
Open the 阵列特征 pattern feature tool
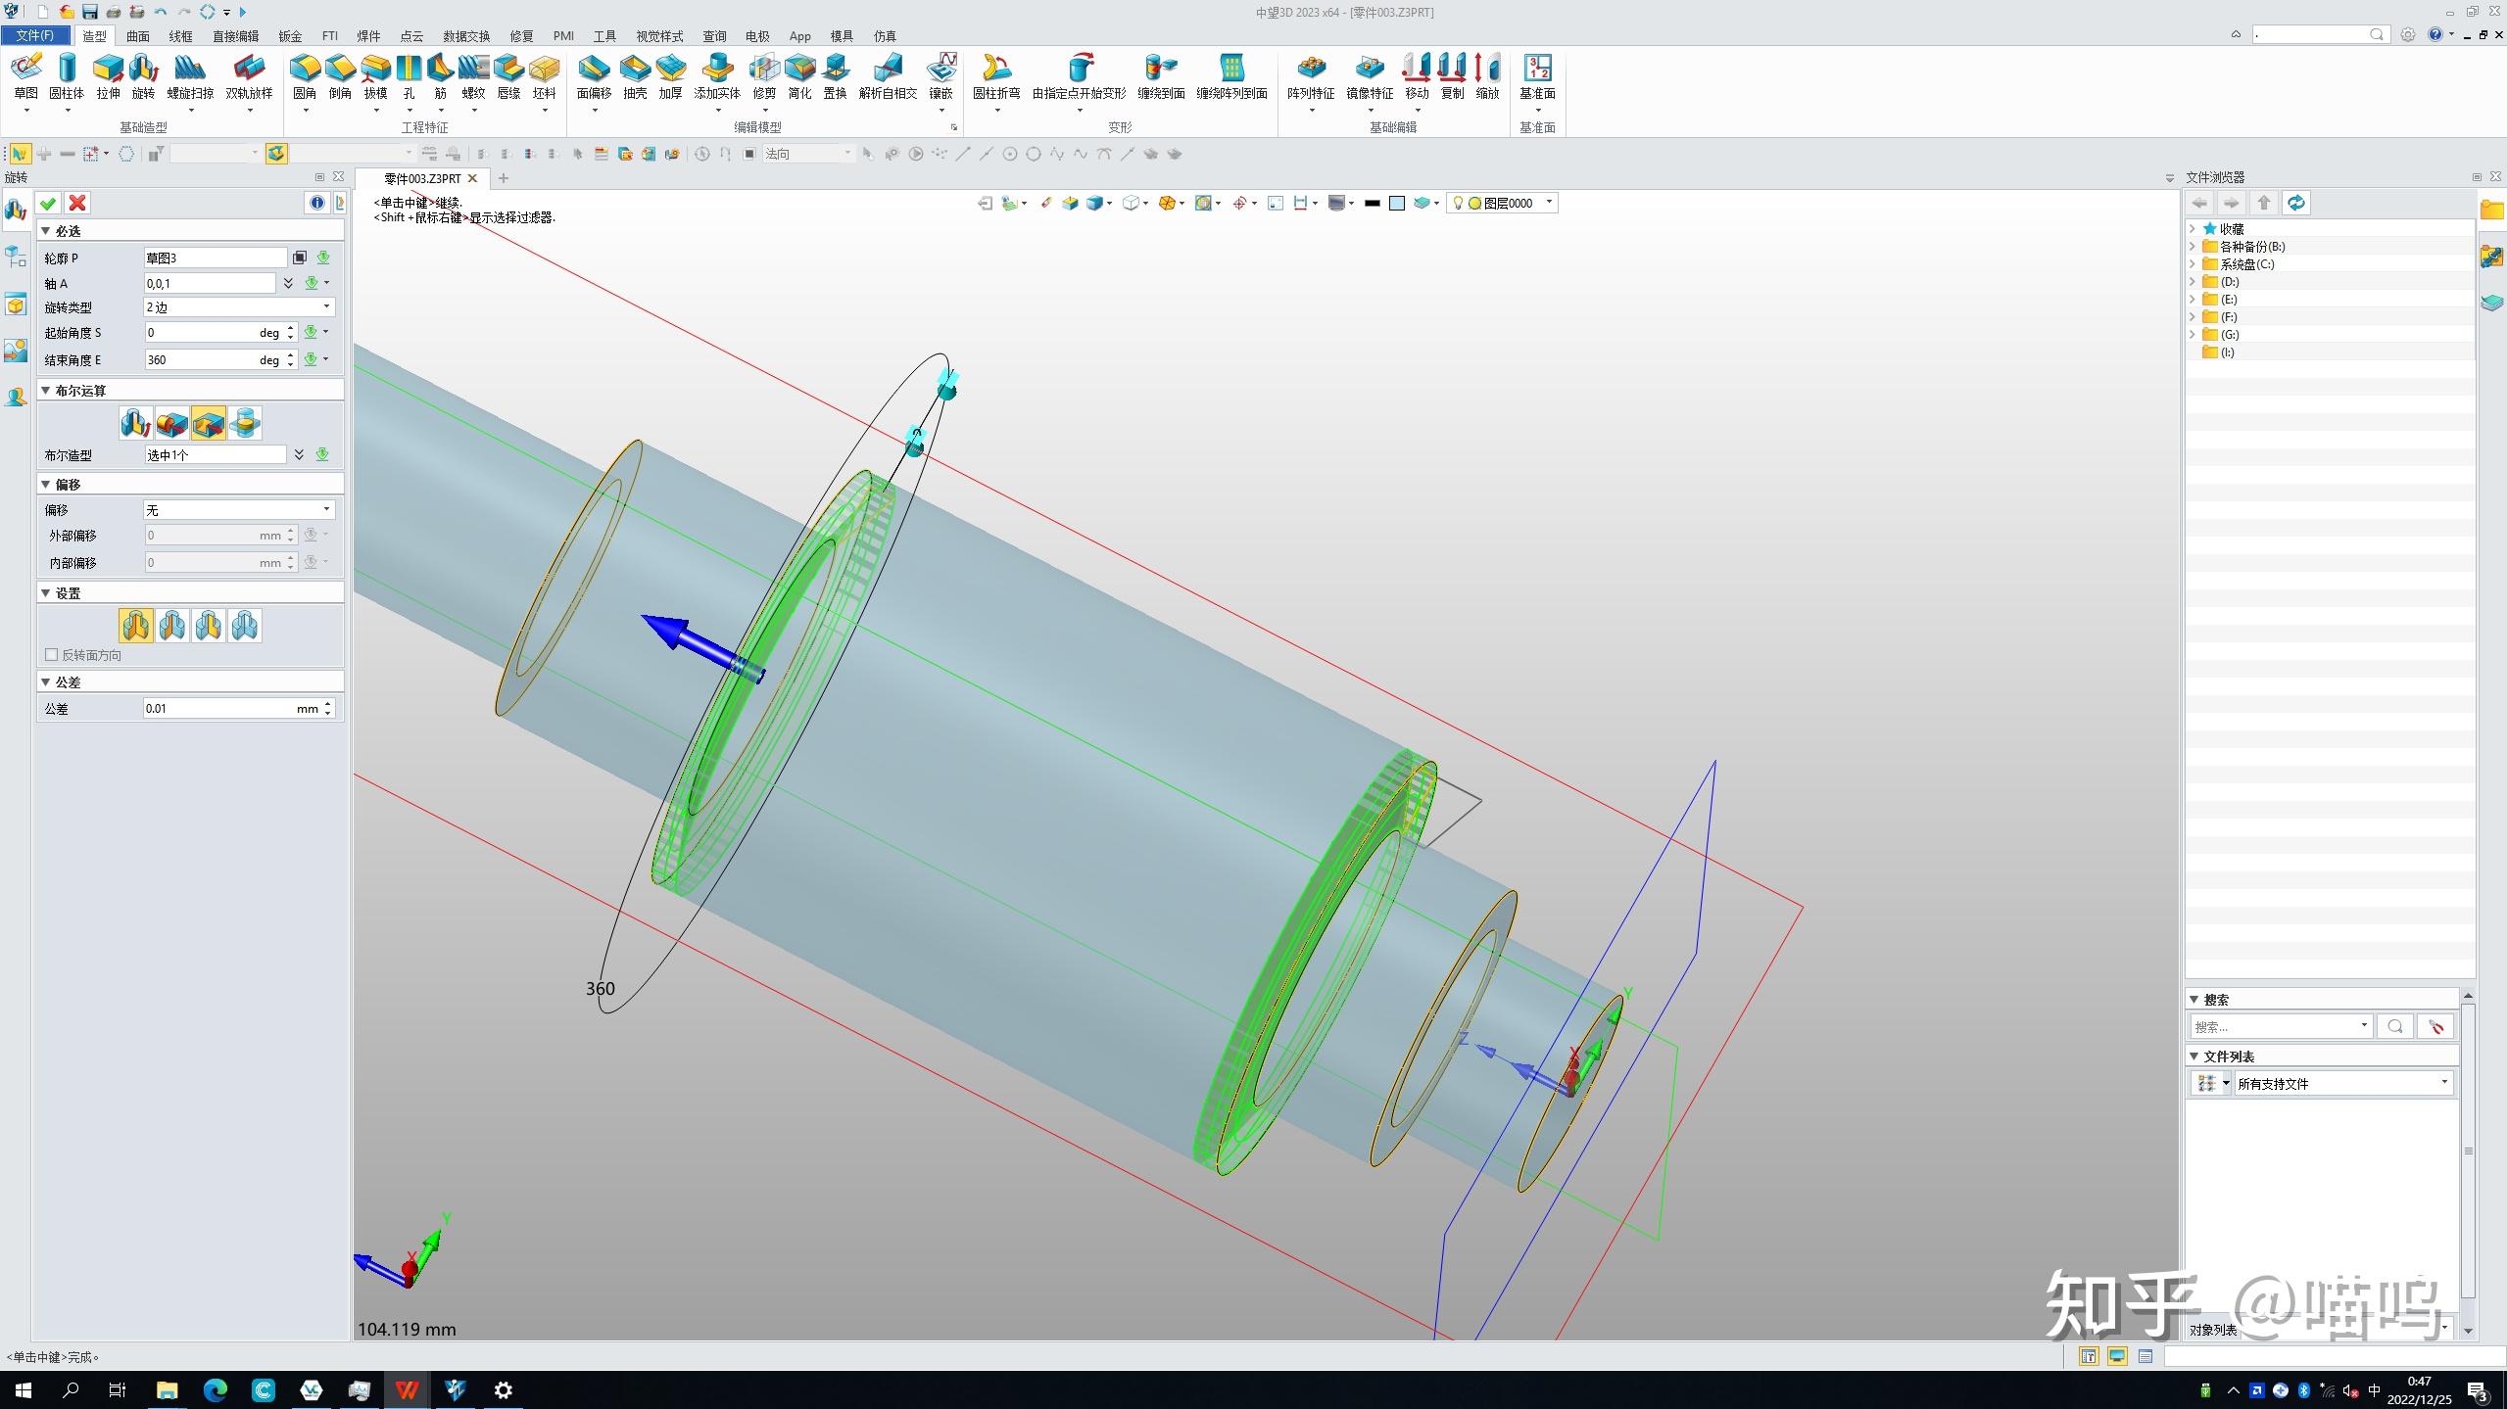(x=1311, y=76)
